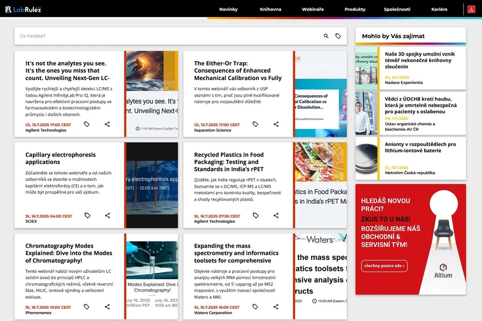Click 'SCIEX' organizer name
The image size is (482, 321).
tap(31, 222)
